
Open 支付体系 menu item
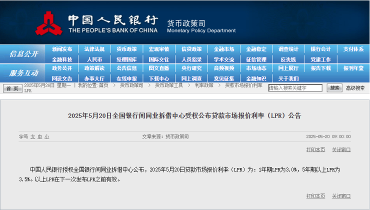[x=353, y=49]
